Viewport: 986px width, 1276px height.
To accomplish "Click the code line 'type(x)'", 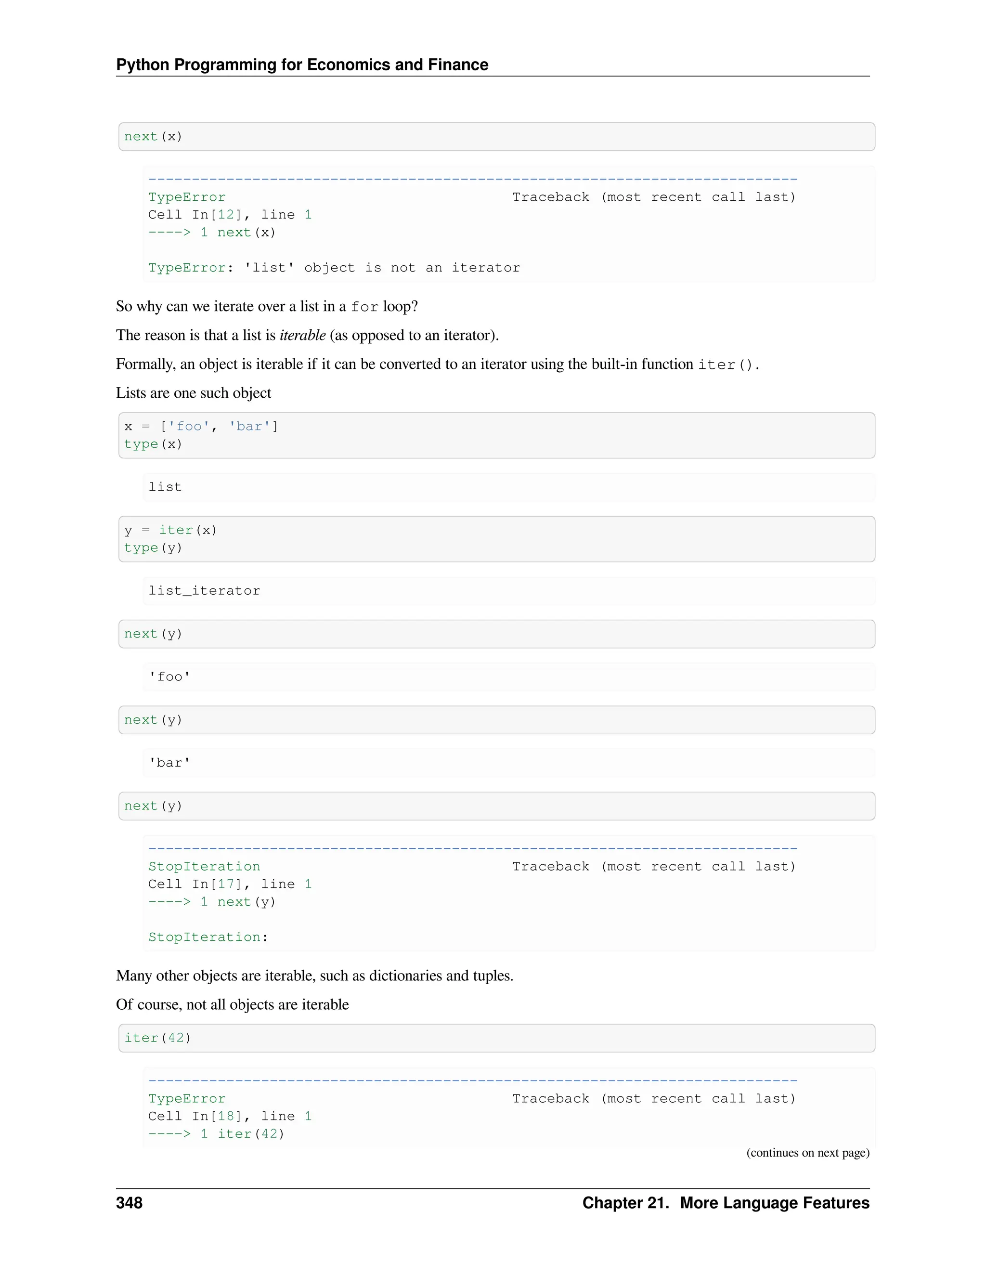I will 153,444.
